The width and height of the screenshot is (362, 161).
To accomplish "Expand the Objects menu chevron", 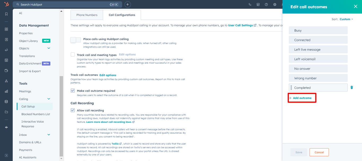I will pos(49,48).
